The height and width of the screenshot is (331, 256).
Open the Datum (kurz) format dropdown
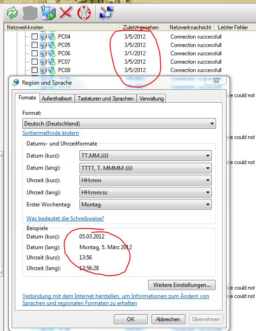click(x=145, y=156)
